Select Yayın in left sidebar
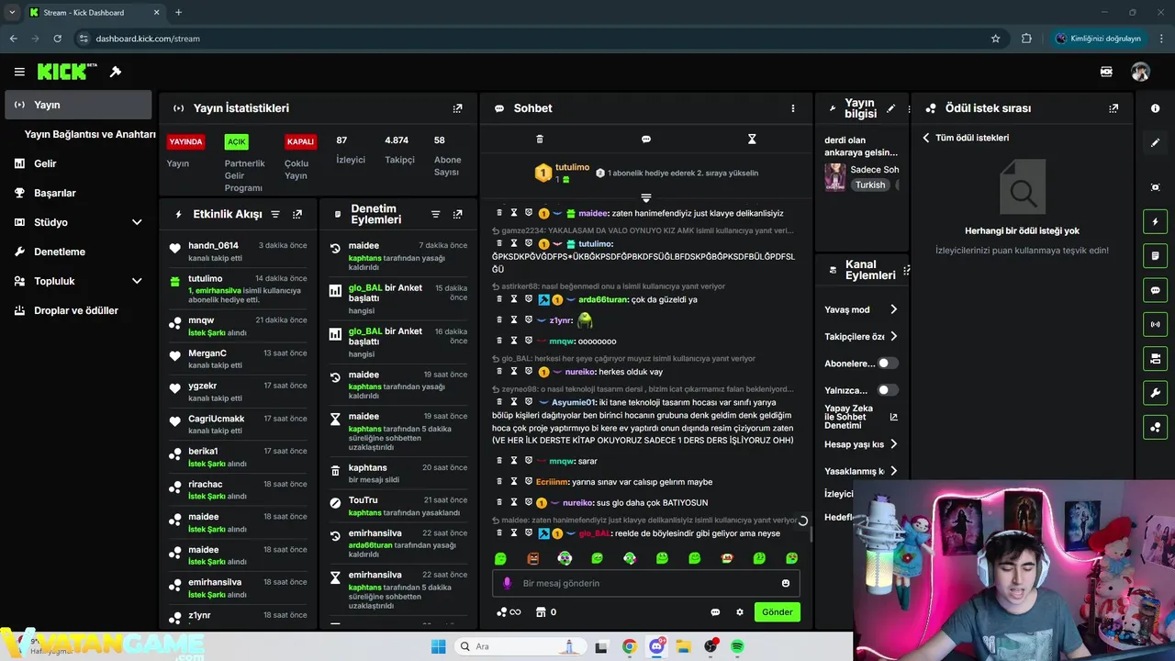 point(78,105)
